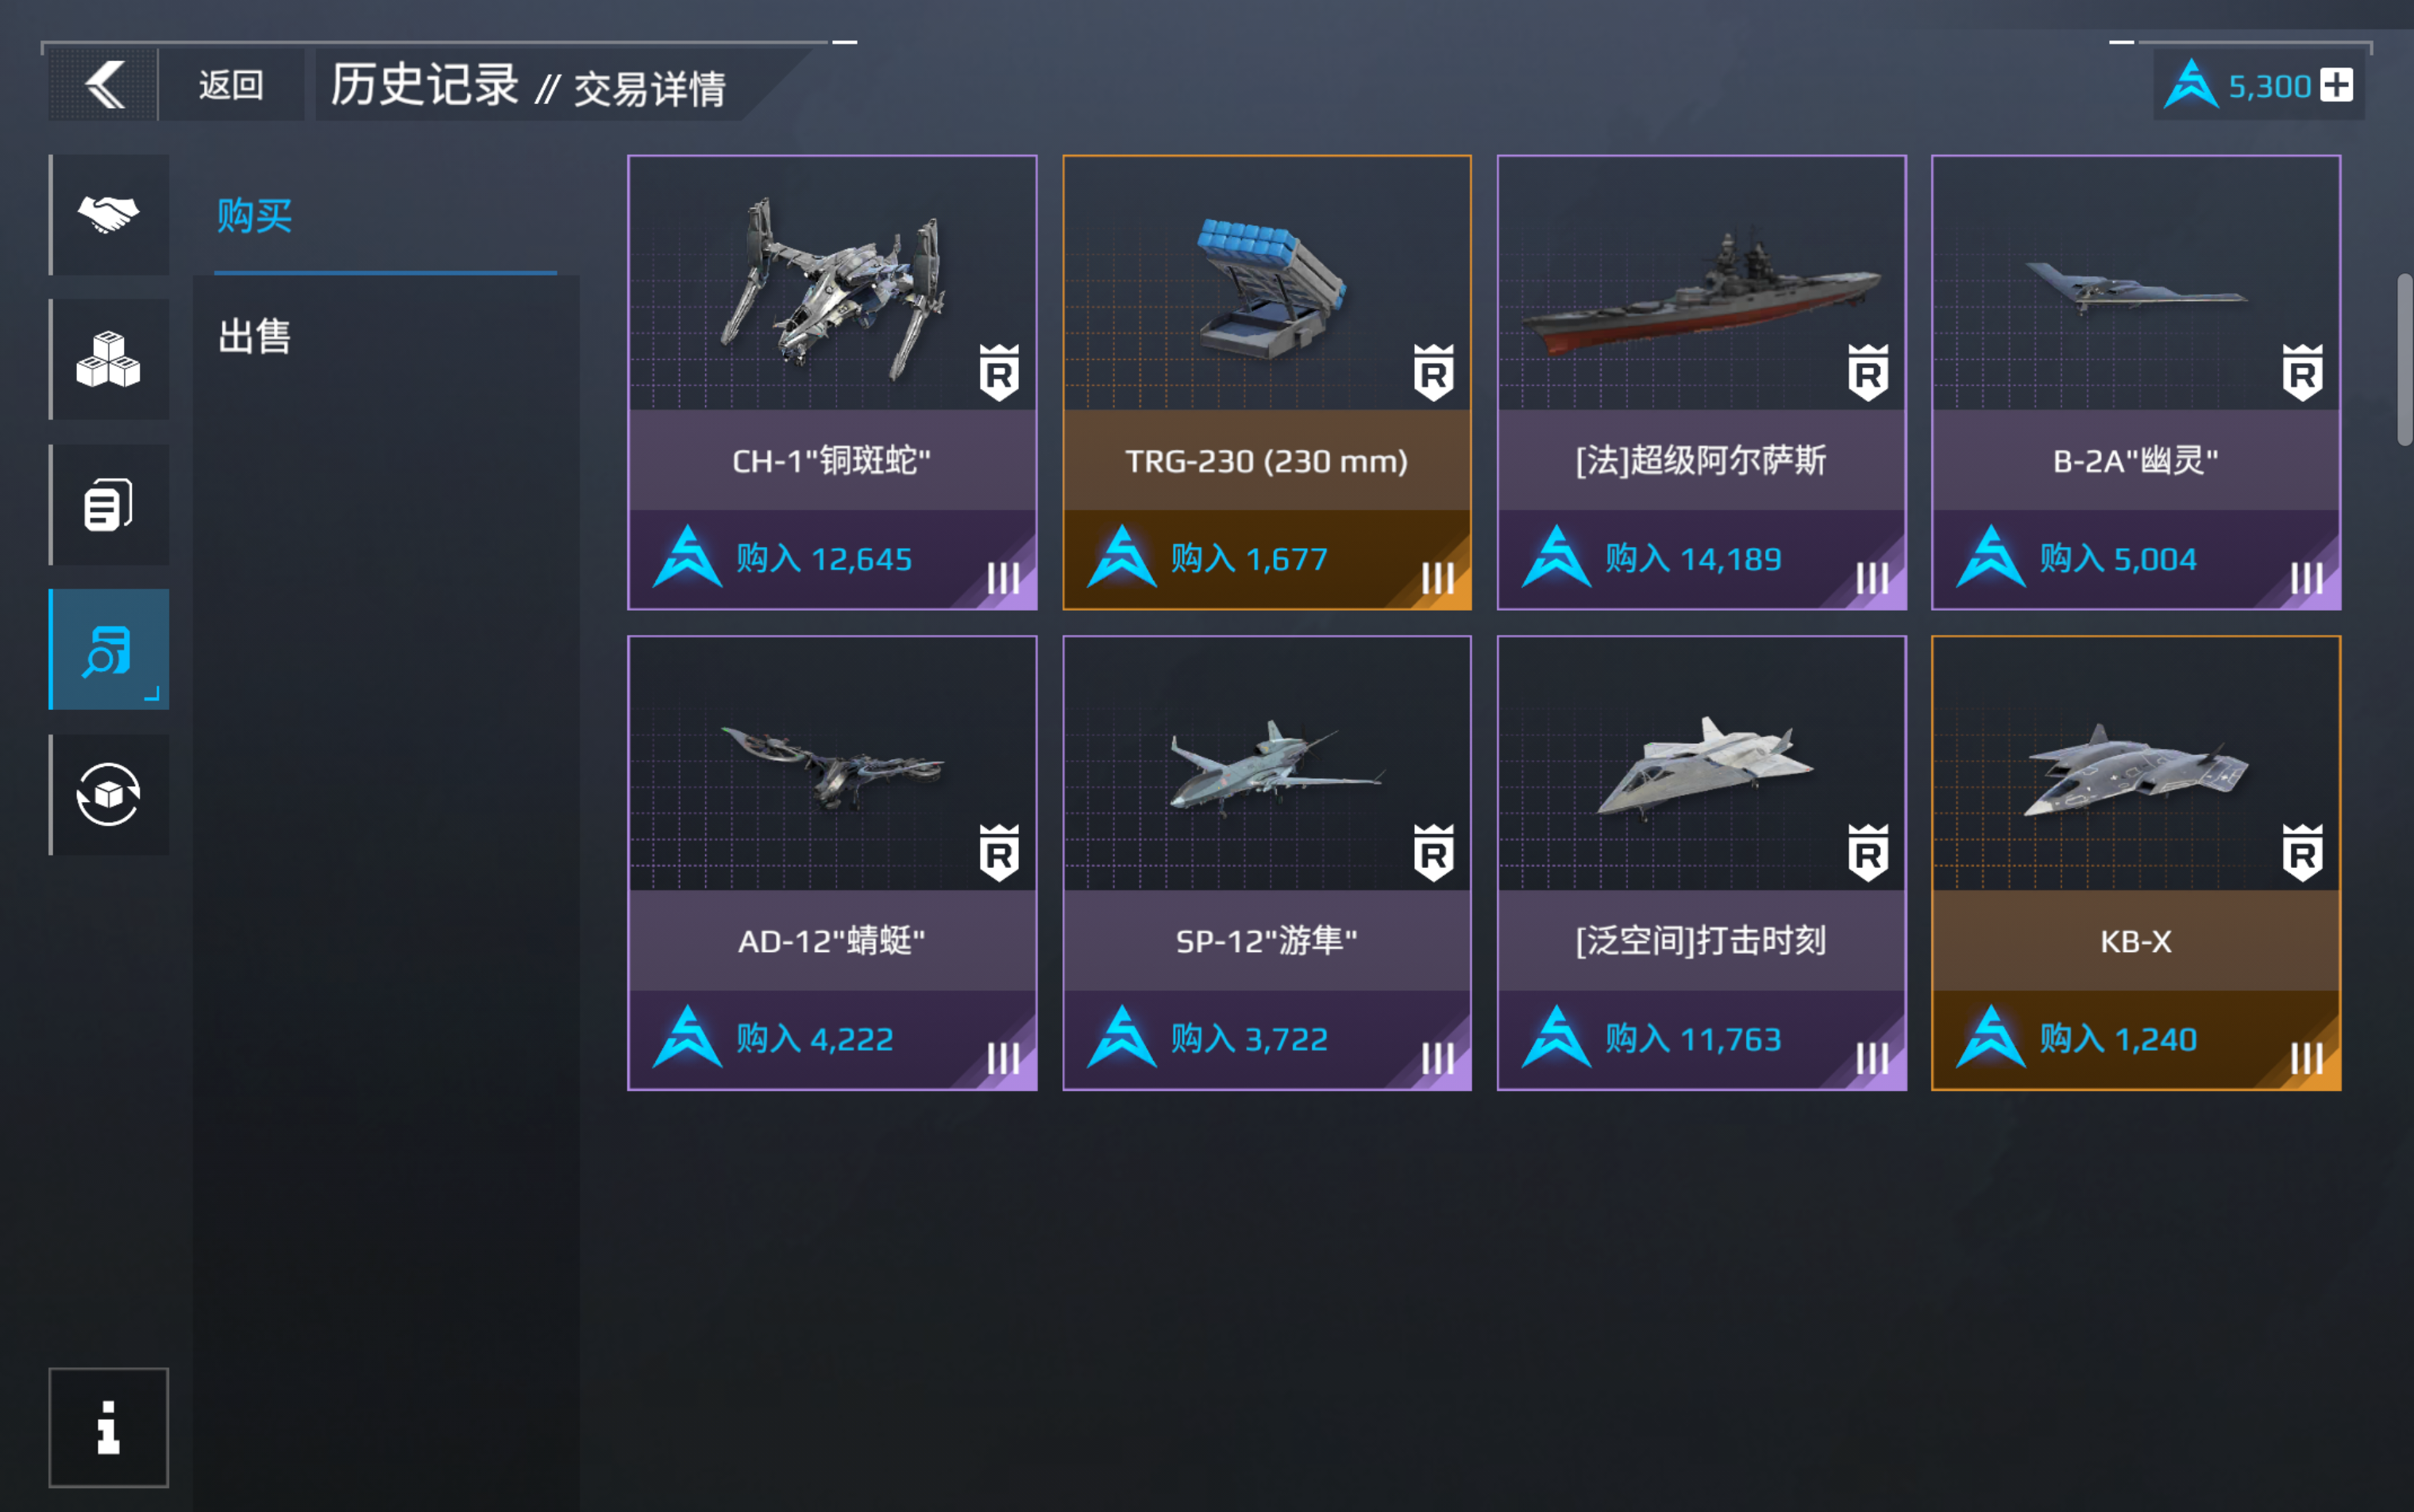Click the R badge on KB-X card

coord(2302,853)
